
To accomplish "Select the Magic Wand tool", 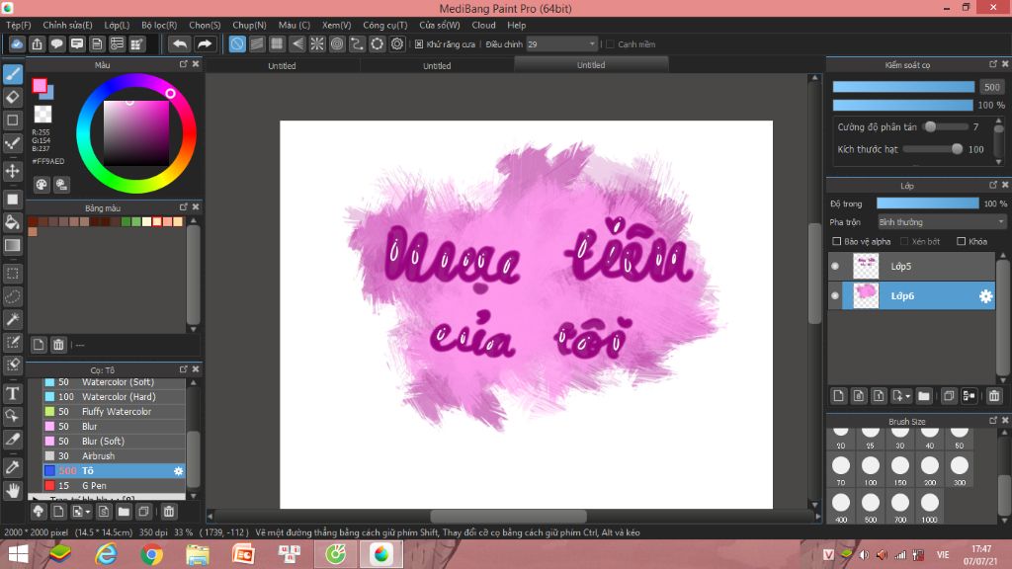I will (12, 319).
